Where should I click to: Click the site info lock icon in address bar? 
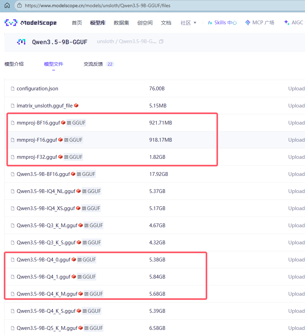click(x=19, y=5)
